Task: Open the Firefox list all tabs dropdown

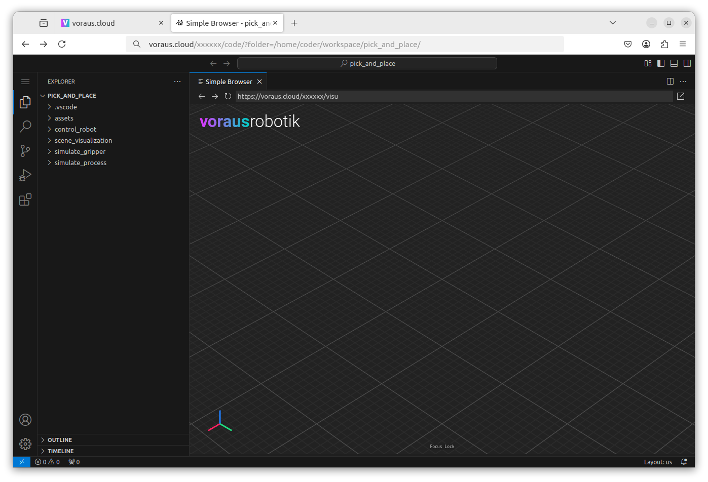Action: coord(613,23)
